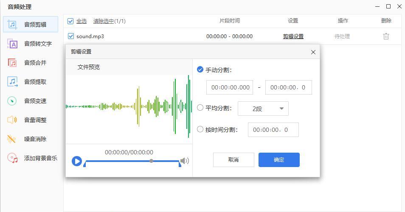Open the 添加背景音乐 tab
The image size is (405, 212).
pos(31,158)
